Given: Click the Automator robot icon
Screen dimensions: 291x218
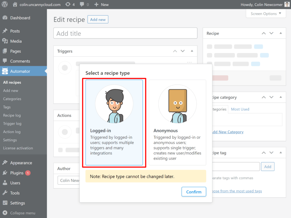Looking at the screenshot, I should [x=5, y=71].
